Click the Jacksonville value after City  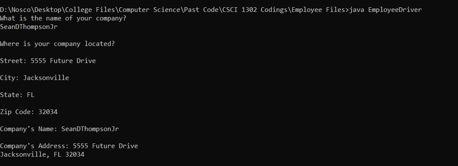tap(46, 78)
